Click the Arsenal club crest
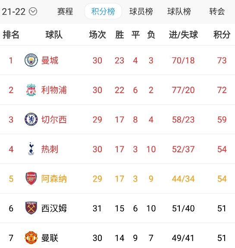This screenshot has height=248, width=235. 31,179
